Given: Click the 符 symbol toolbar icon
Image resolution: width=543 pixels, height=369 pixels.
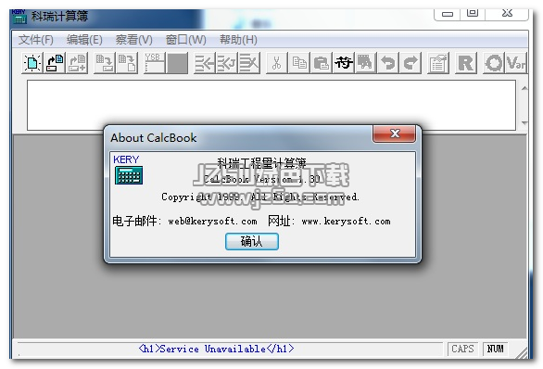Looking at the screenshot, I should pos(343,63).
